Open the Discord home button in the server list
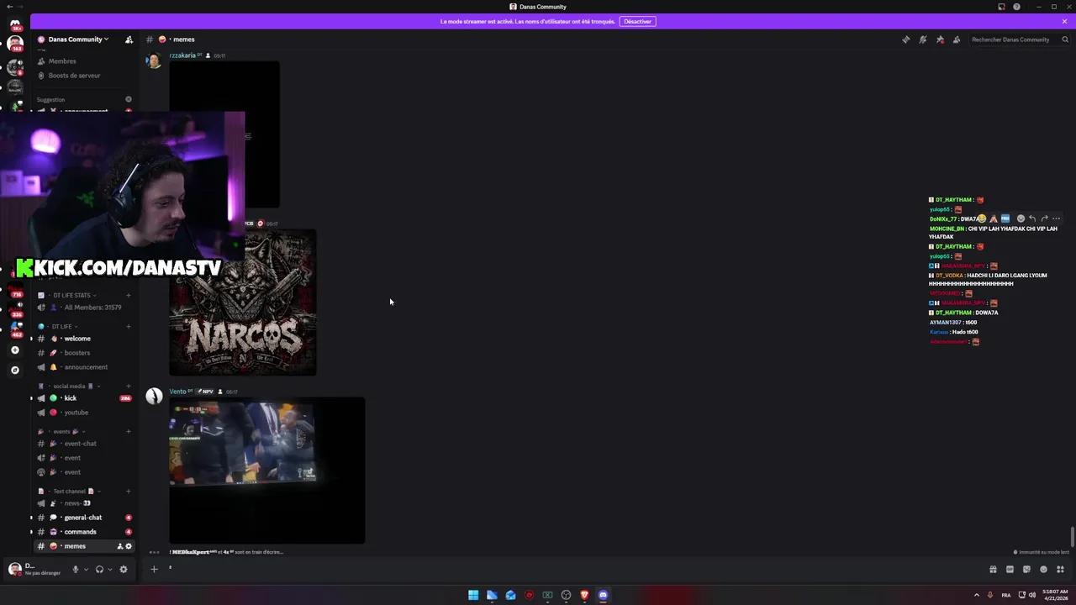The width and height of the screenshot is (1076, 605). (15, 24)
